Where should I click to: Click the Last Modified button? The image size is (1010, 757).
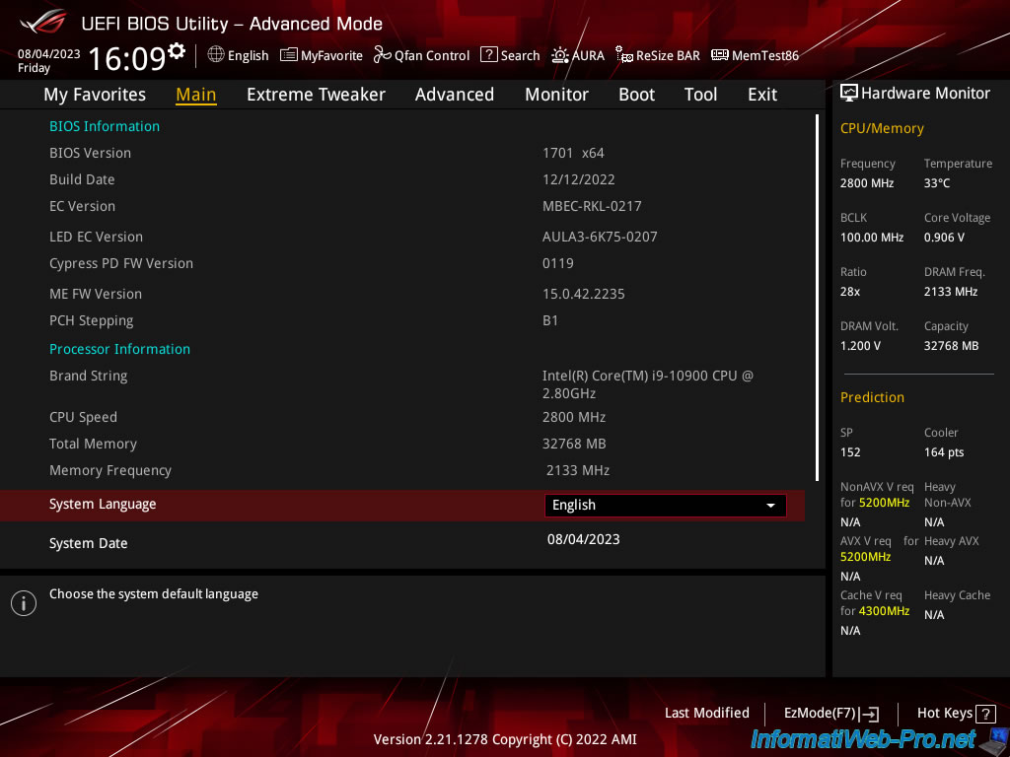(706, 714)
